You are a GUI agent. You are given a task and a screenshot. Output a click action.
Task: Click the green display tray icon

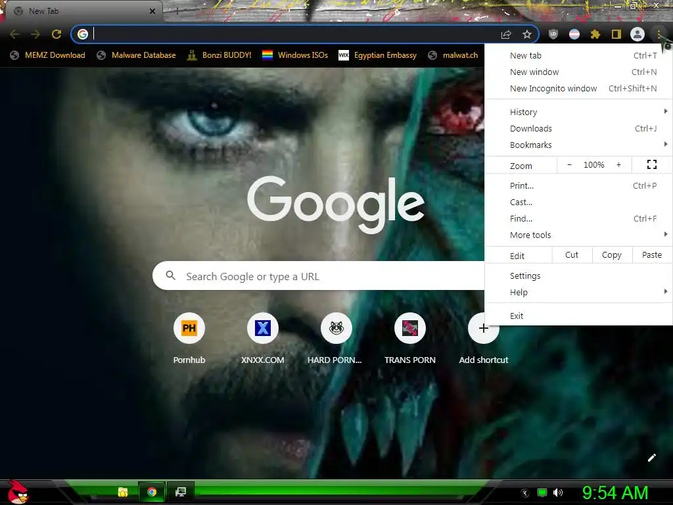tap(542, 493)
